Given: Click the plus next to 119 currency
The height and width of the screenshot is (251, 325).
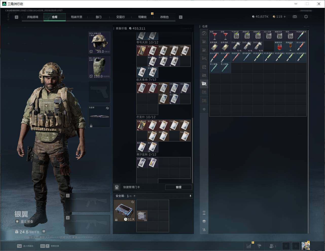Looking at the screenshot, I should (285, 17).
